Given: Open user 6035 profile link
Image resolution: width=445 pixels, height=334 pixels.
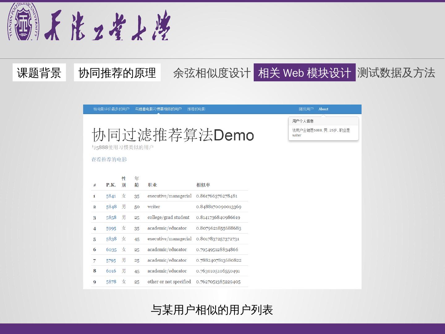Looking at the screenshot, I should (111, 250).
